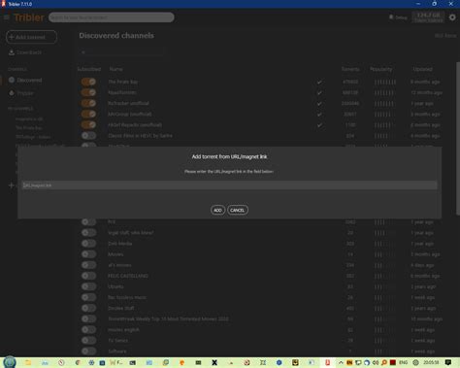This screenshot has width=460, height=368.
Task: Sort by the Updated column header
Action: point(423,69)
